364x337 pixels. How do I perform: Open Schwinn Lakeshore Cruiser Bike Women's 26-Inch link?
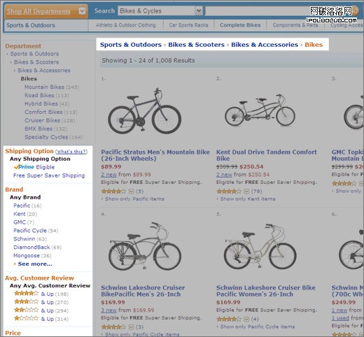(x=266, y=291)
